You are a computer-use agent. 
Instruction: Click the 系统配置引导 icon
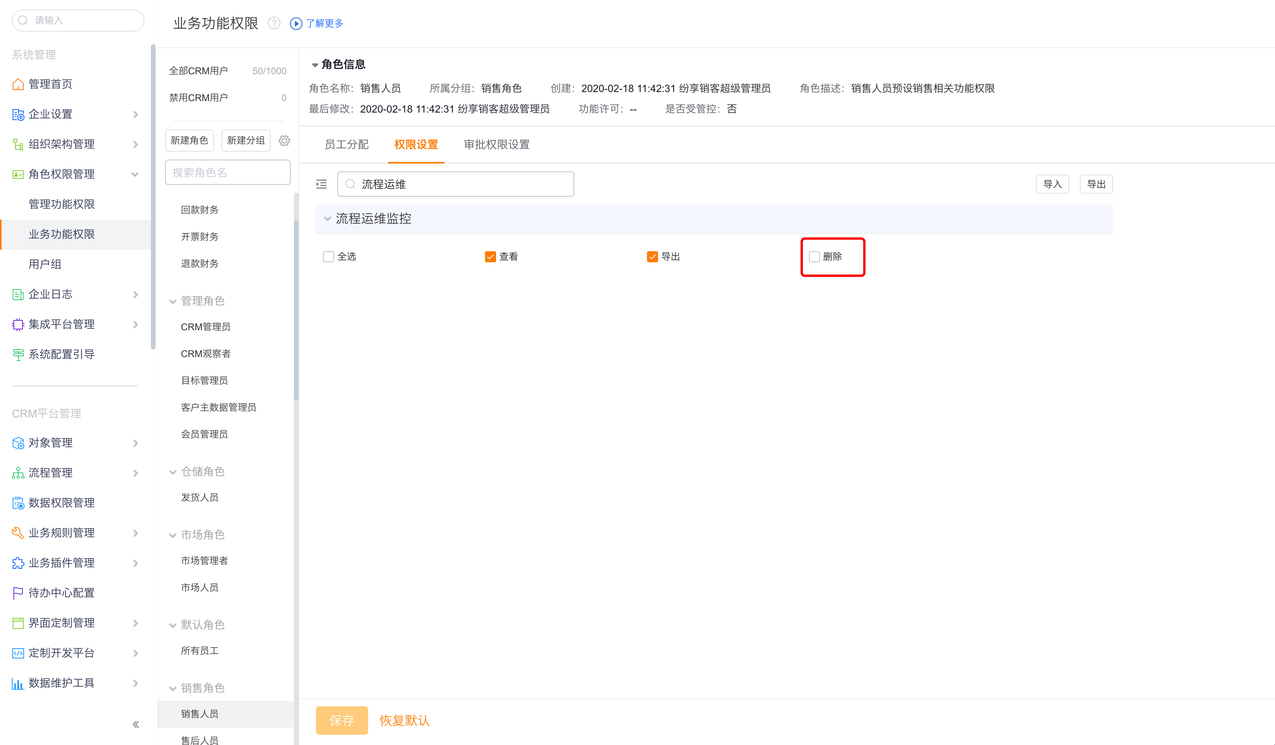(18, 354)
